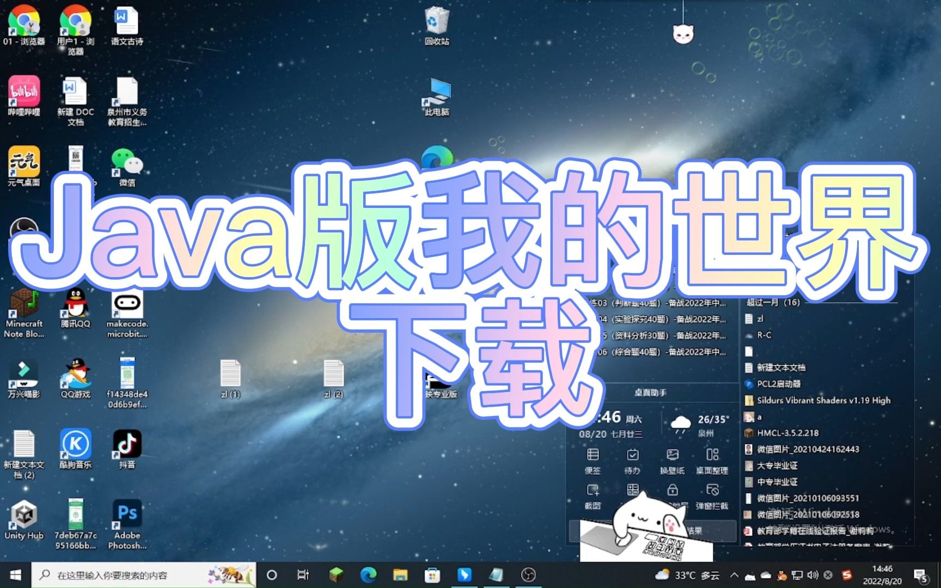Open 待办 to-do in desktop assistant
941x588 pixels.
[632, 461]
